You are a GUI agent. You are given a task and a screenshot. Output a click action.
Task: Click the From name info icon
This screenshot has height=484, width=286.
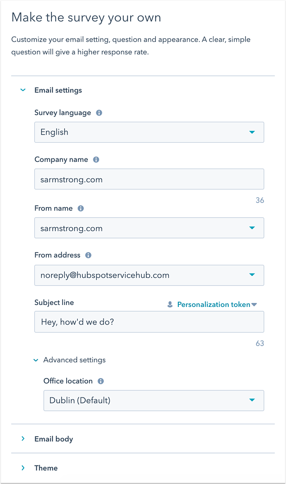(80, 209)
